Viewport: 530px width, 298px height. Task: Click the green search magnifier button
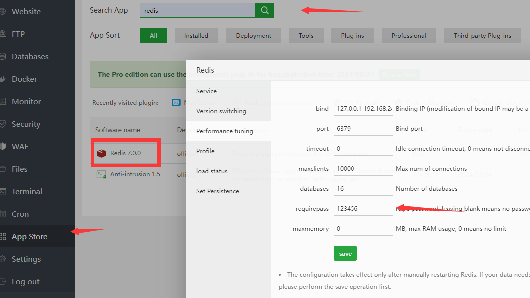[x=264, y=10]
